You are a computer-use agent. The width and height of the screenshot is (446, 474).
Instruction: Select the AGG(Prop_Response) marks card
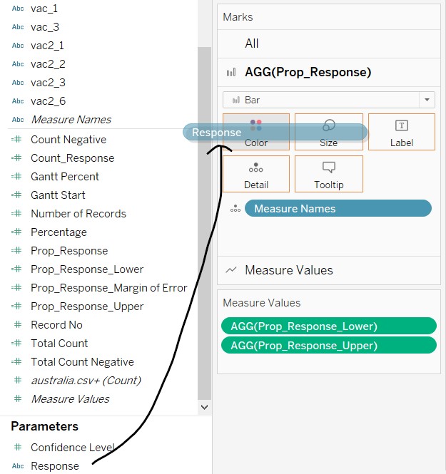pyautogui.click(x=308, y=72)
